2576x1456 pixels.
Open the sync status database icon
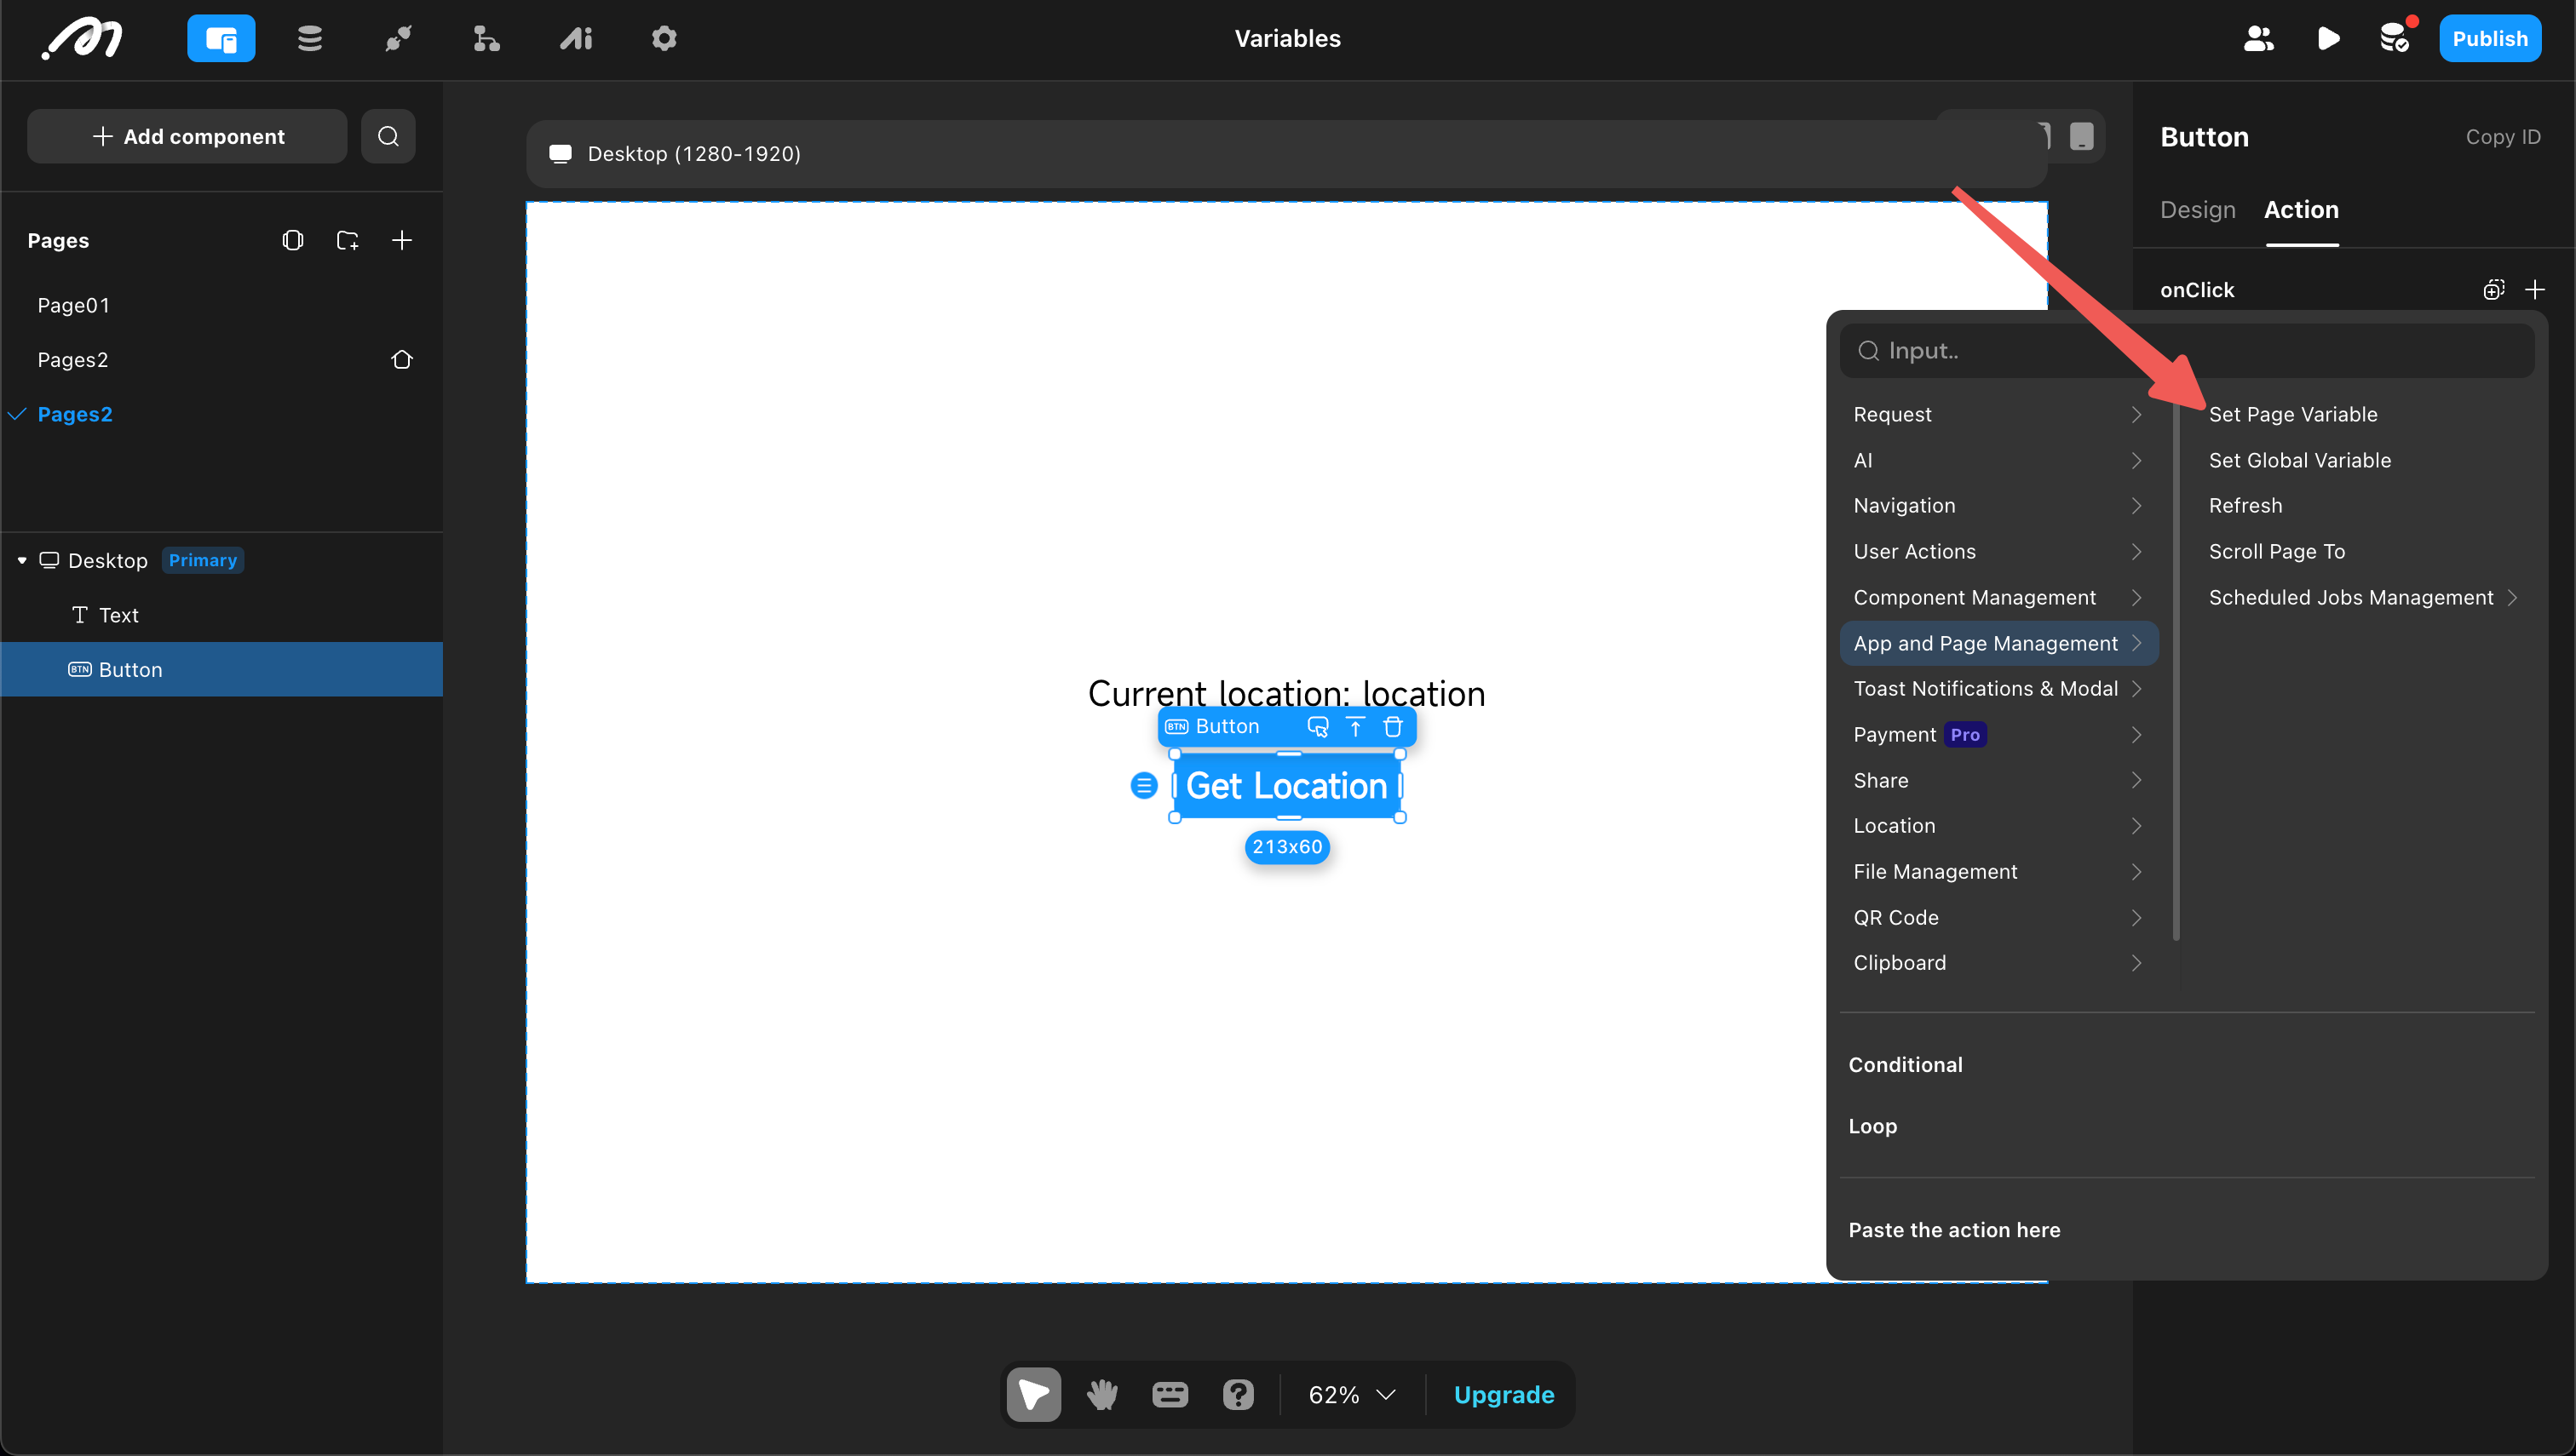(x=2395, y=39)
